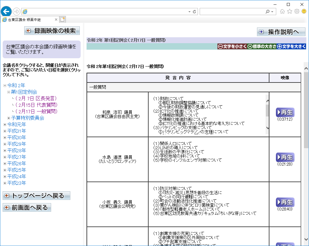Click the main page scrollbar up arrow
The image size is (309, 246).
(306, 69)
